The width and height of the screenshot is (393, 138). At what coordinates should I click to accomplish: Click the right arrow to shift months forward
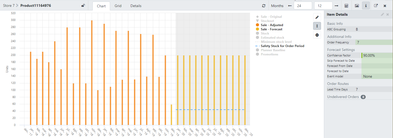pyautogui.click(x=336, y=6)
